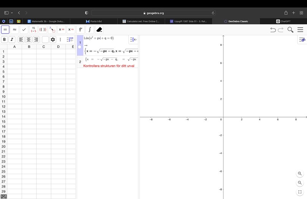Select the Expand parentheses tool
The image size is (307, 199).
point(43,29)
